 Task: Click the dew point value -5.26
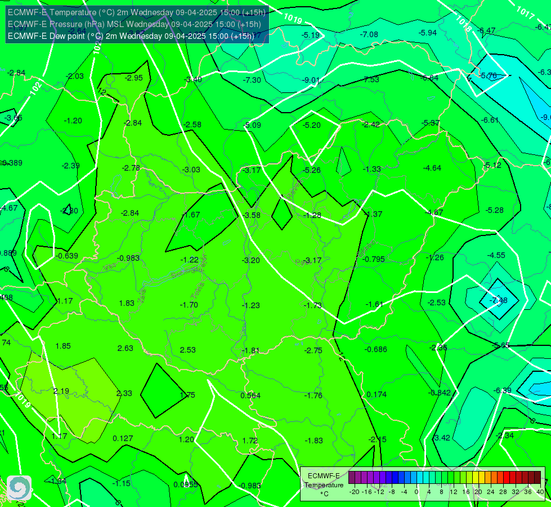[312, 170]
